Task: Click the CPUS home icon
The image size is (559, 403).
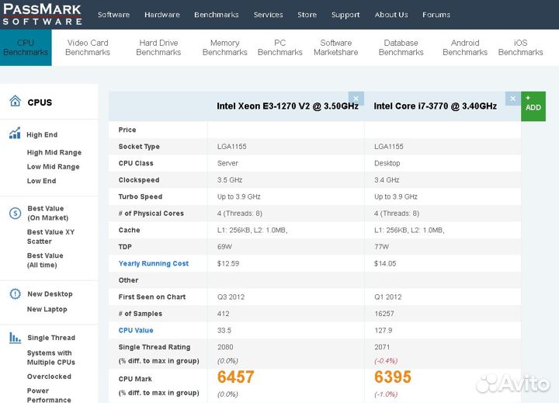Action: click(15, 101)
